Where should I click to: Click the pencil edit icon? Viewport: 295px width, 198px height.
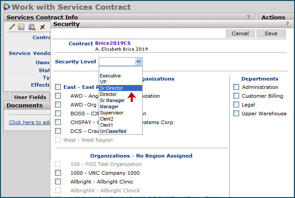[12, 27]
